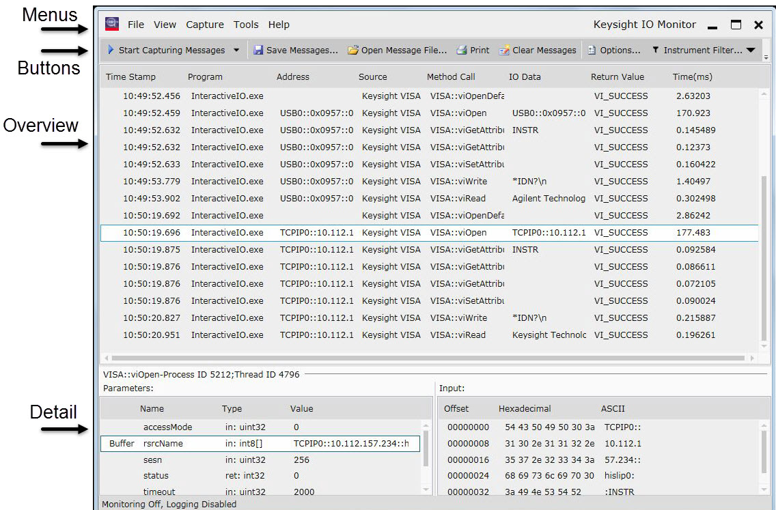Select the row stamped 10:49:53.902

pyautogui.click(x=429, y=199)
